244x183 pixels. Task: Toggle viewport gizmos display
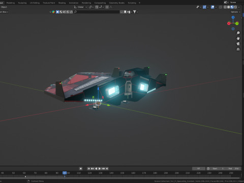(204, 7)
